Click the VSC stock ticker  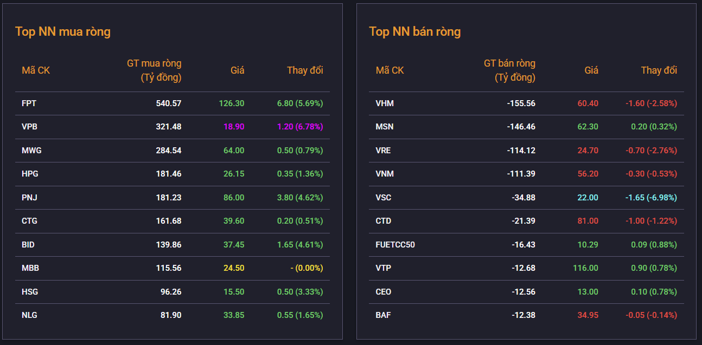[x=384, y=198]
